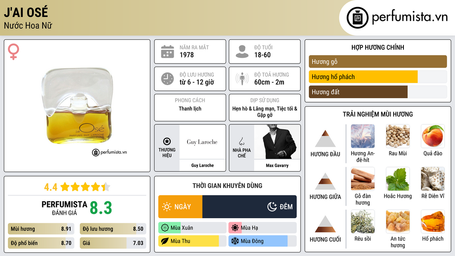Click the Hương hổ phách accord bar
This screenshot has width=455, height=256.
coord(378,77)
